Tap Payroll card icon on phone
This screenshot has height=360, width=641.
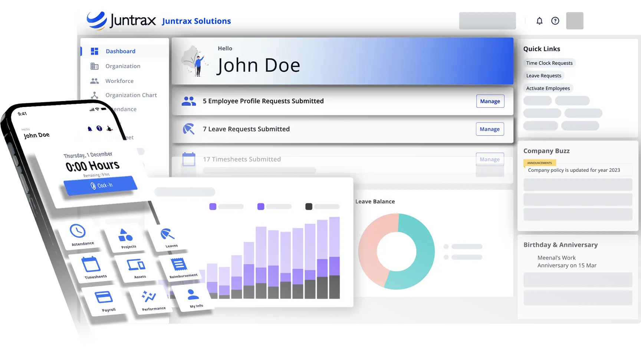(104, 297)
